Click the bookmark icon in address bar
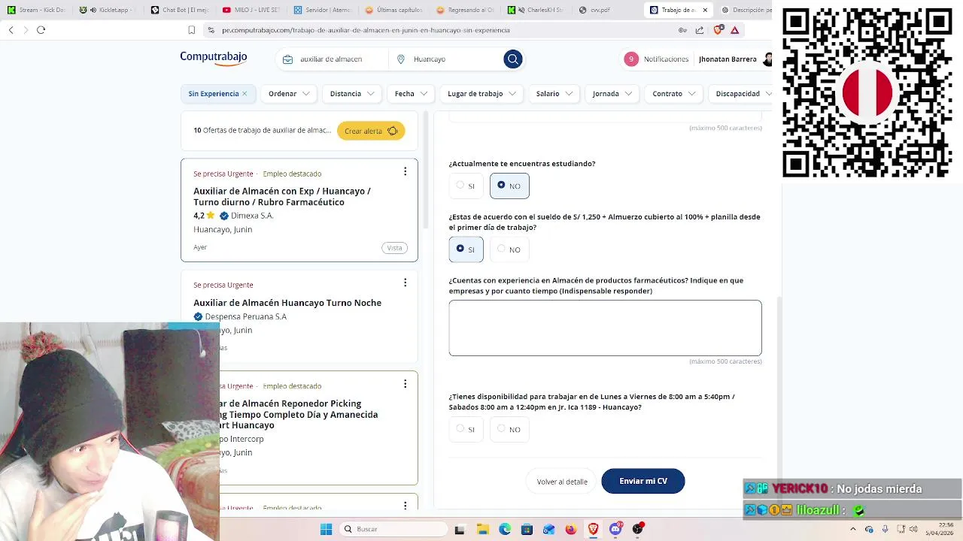963x541 pixels. [x=192, y=30]
